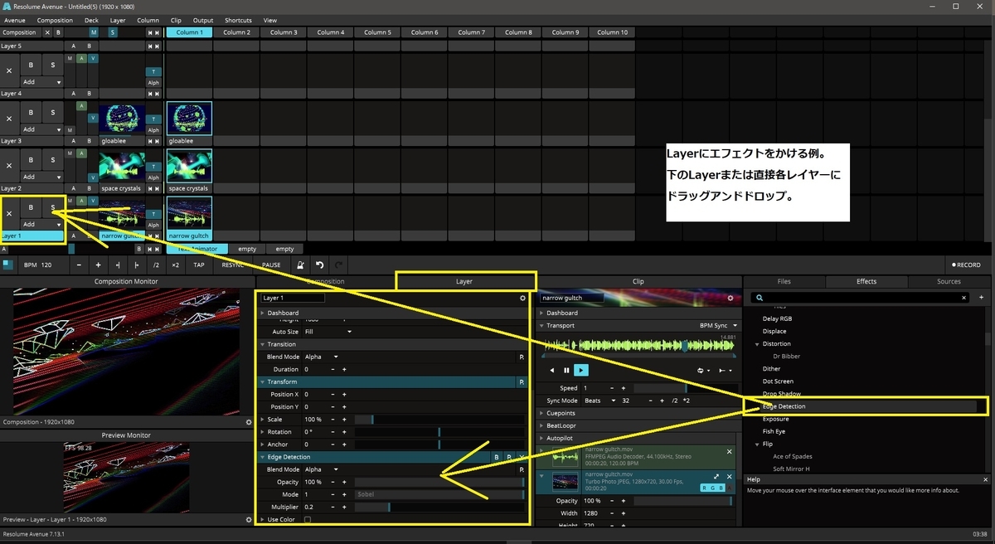Toggle composition master M button
The image size is (995, 544).
tap(94, 32)
